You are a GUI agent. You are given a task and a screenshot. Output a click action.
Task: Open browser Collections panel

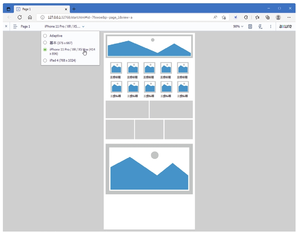(x=268, y=17)
